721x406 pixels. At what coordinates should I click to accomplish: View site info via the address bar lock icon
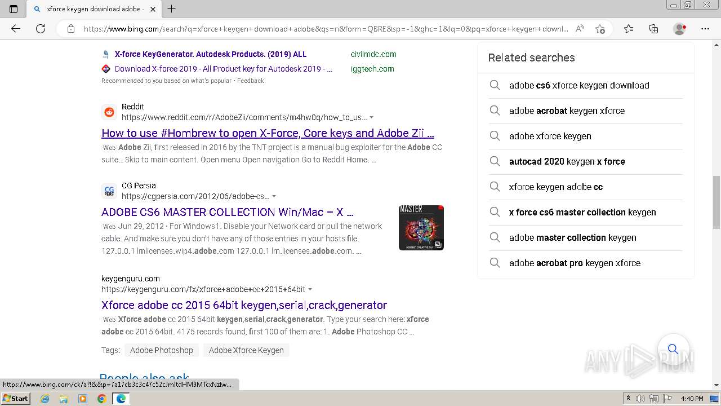[x=70, y=29]
